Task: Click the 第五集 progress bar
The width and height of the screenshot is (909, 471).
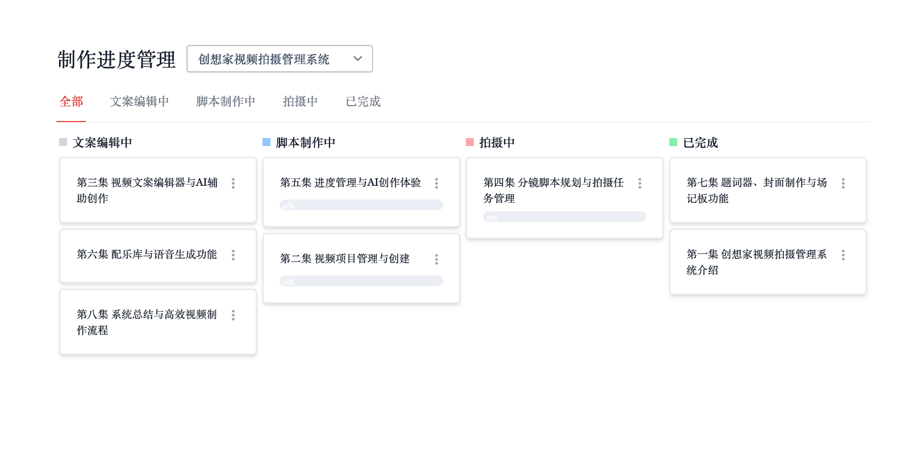Action: [x=361, y=205]
